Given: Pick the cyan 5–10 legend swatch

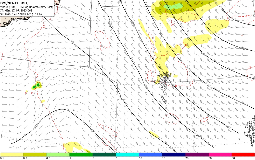Looking at the screenshot, I should (x=127, y=155).
